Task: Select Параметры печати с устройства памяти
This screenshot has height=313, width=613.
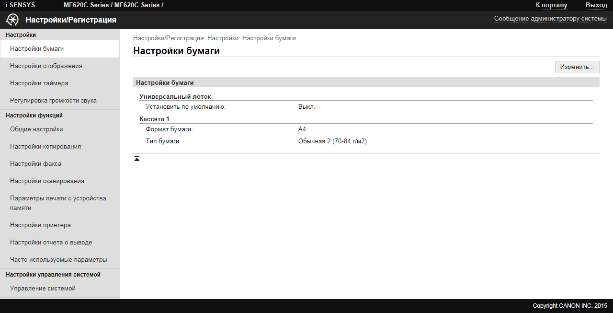Action: (x=58, y=203)
